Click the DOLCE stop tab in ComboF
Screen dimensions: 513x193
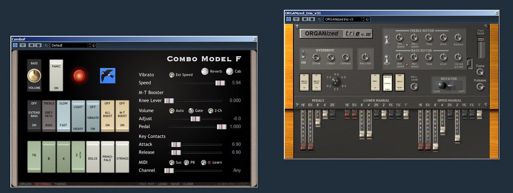pos(93,157)
